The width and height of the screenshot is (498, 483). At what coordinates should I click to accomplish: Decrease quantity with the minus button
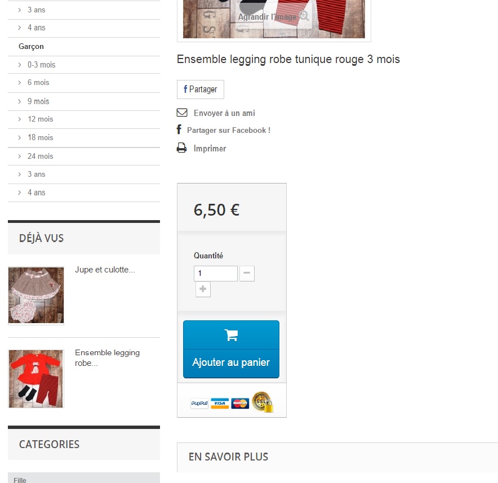click(247, 273)
